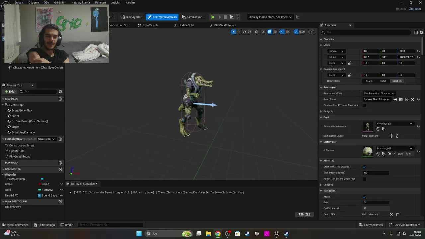Add new variable in DEĞİŞKENLER section

pos(60,170)
